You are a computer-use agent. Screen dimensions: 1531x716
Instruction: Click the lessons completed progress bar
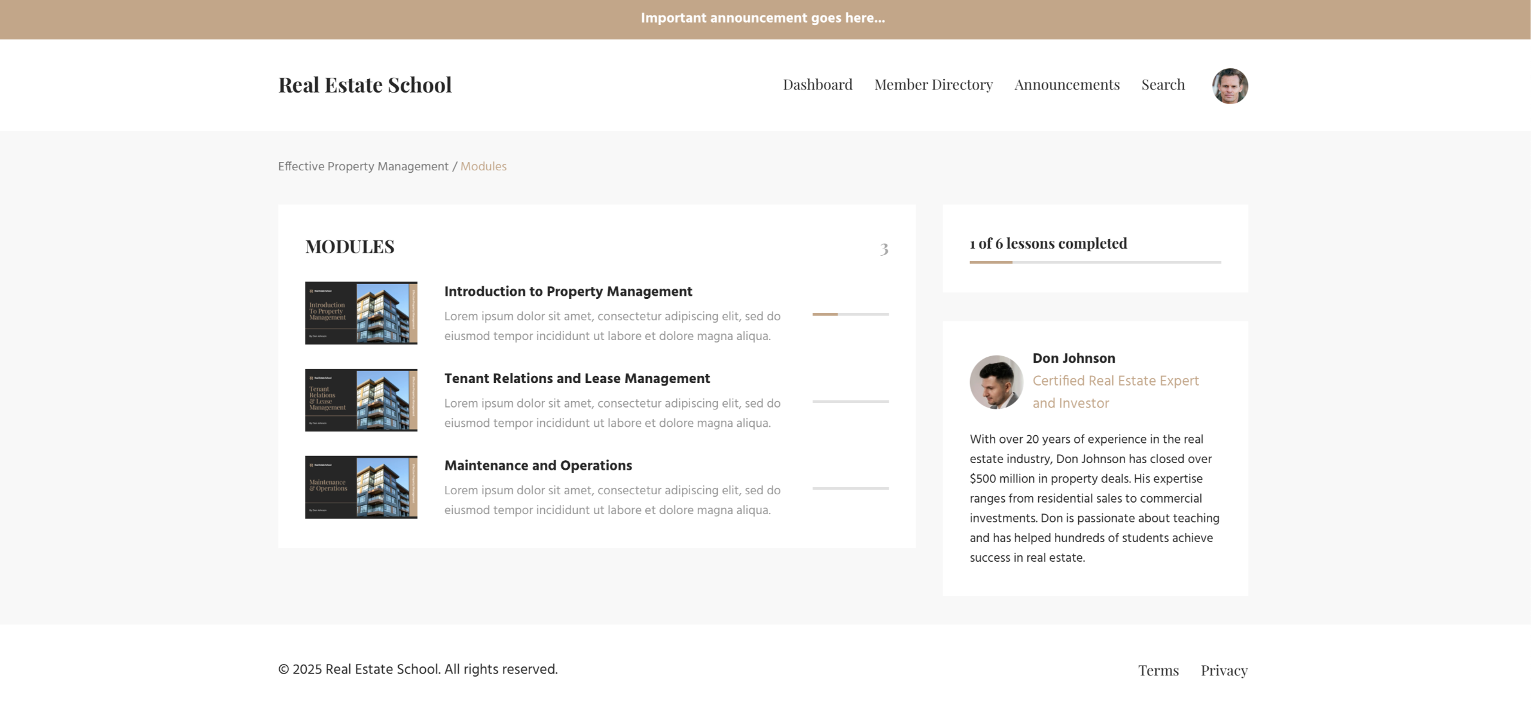click(1095, 262)
